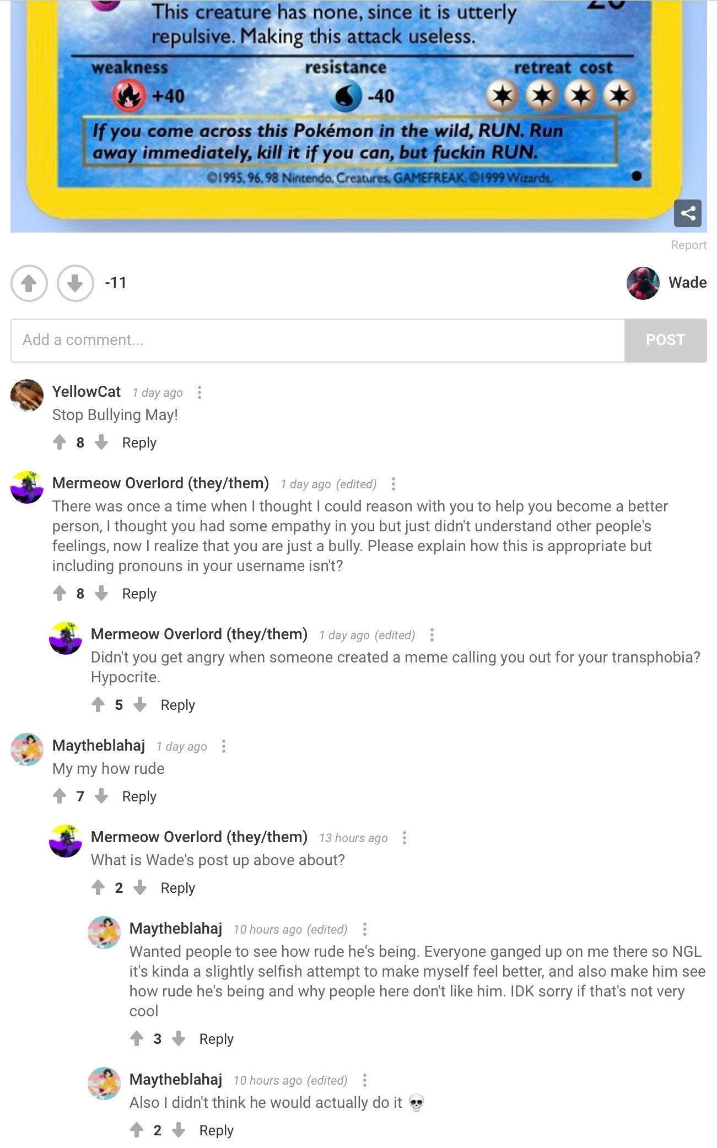Upvote "What is Wade's post up above about?"

coord(98,887)
